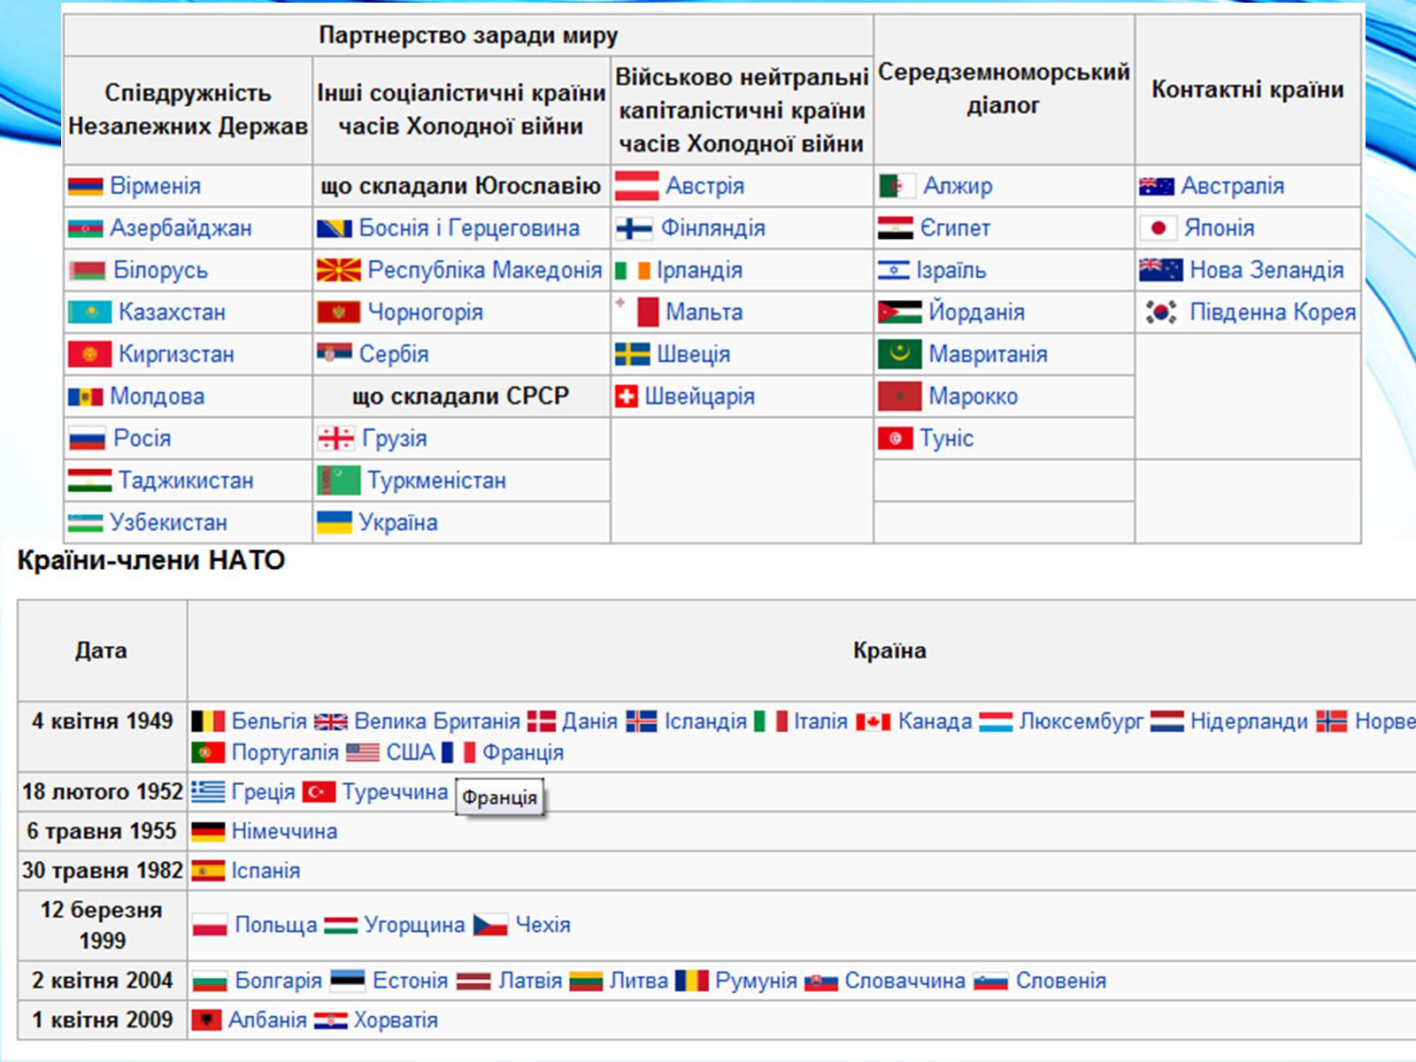Click the Kyrgyzstan flag next to Киргизстан
1416x1062 pixels.
tap(89, 354)
